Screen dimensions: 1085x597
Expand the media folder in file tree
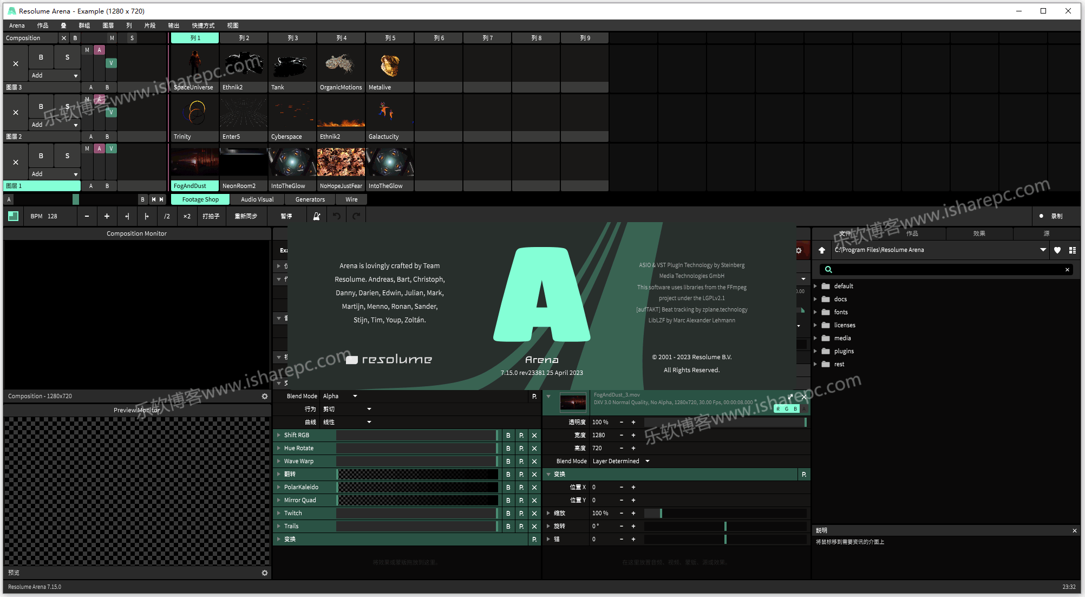pyautogui.click(x=815, y=338)
